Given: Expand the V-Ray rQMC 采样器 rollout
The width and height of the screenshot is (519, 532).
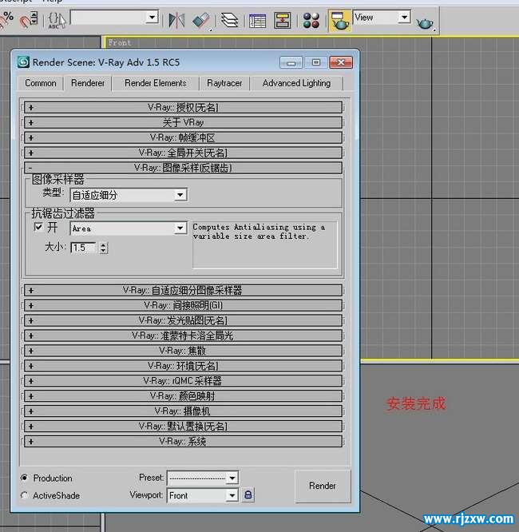Looking at the screenshot, I should tap(183, 381).
